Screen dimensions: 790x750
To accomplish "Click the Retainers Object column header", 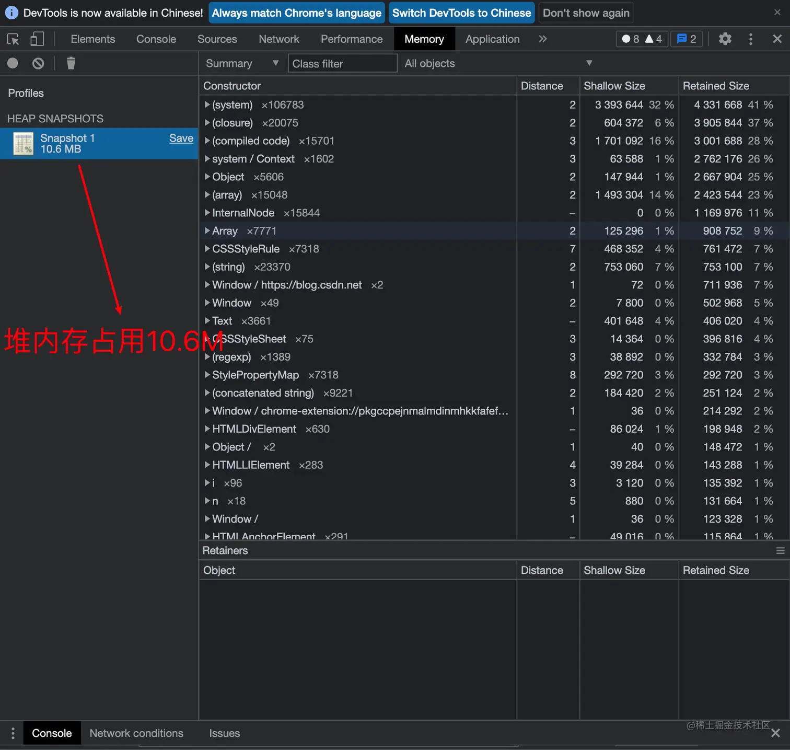I will [358, 570].
